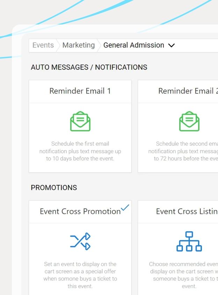The height and width of the screenshot is (295, 218).
Task: Click the Auto Messages / Notifications section heading
Action: tap(89, 67)
